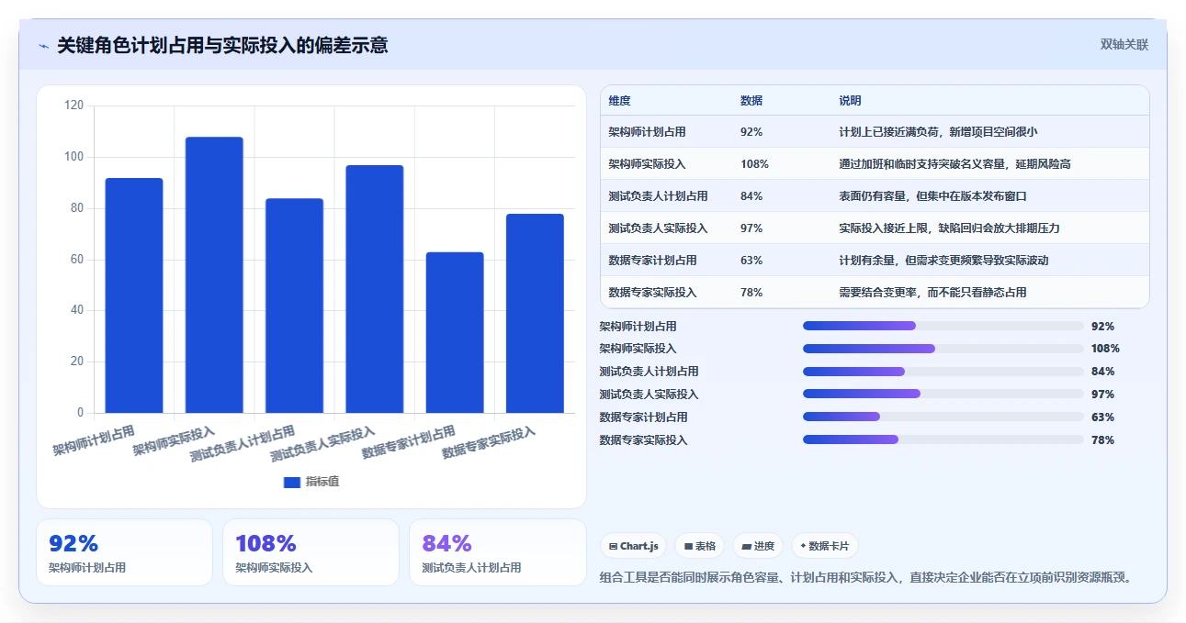The width and height of the screenshot is (1186, 623).
Task: Click the 92% progress bar for 架构师计划占用
Action: pyautogui.click(x=943, y=326)
